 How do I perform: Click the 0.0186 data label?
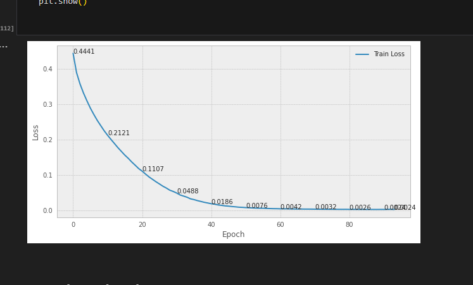[222, 202]
